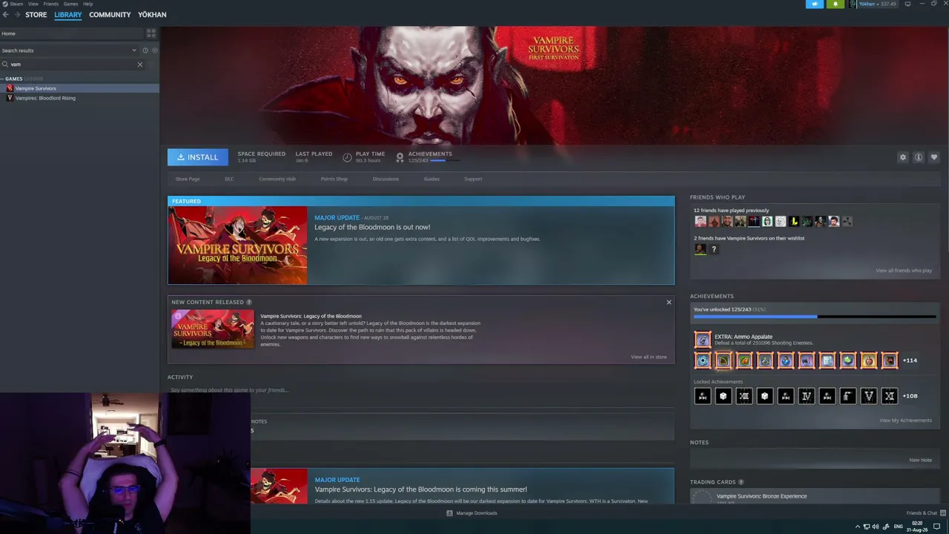Click the ready-to-play filter icon
Viewport: 949px width, 534px height.
click(154, 50)
